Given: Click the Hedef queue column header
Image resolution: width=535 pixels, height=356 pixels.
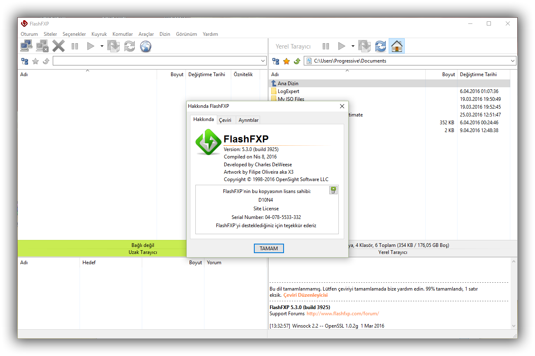Looking at the screenshot, I should (111, 263).
